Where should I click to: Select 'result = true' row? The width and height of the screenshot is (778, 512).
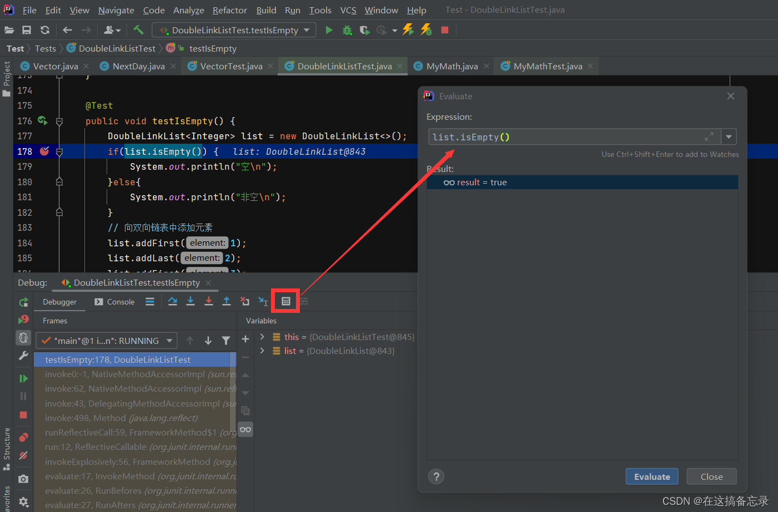583,182
